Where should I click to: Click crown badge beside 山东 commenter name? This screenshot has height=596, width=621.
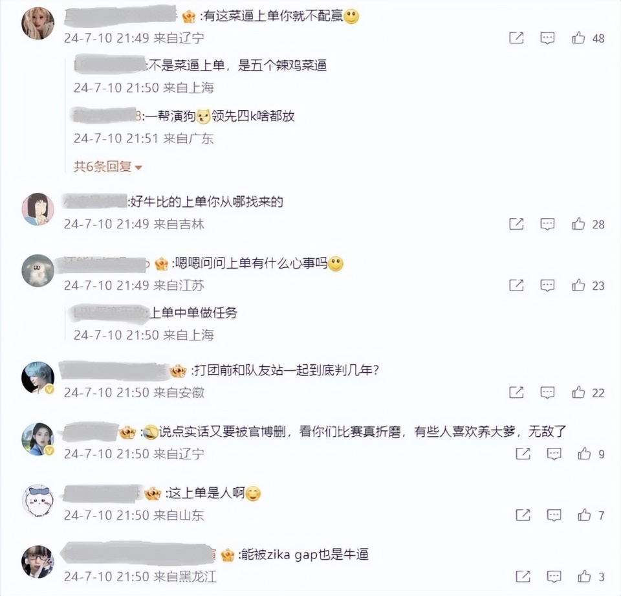153,494
